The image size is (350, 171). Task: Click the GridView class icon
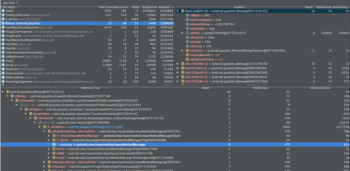3,19
